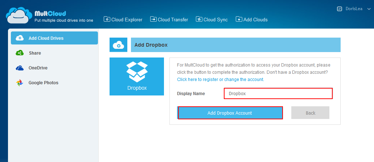The height and width of the screenshot is (162, 374).
Task: Click the Add Clouds plus icon
Action: pos(239,19)
